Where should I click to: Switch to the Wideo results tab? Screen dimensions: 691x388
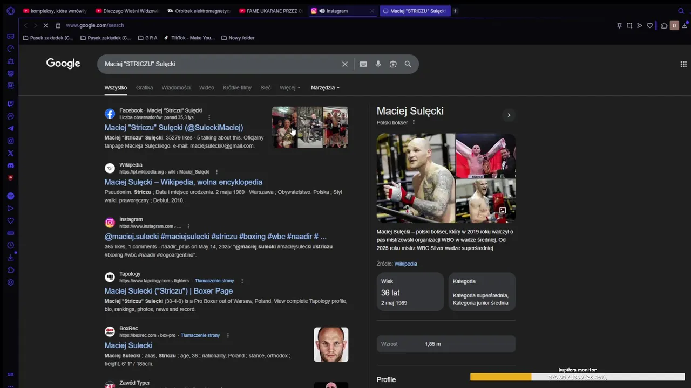tap(207, 88)
